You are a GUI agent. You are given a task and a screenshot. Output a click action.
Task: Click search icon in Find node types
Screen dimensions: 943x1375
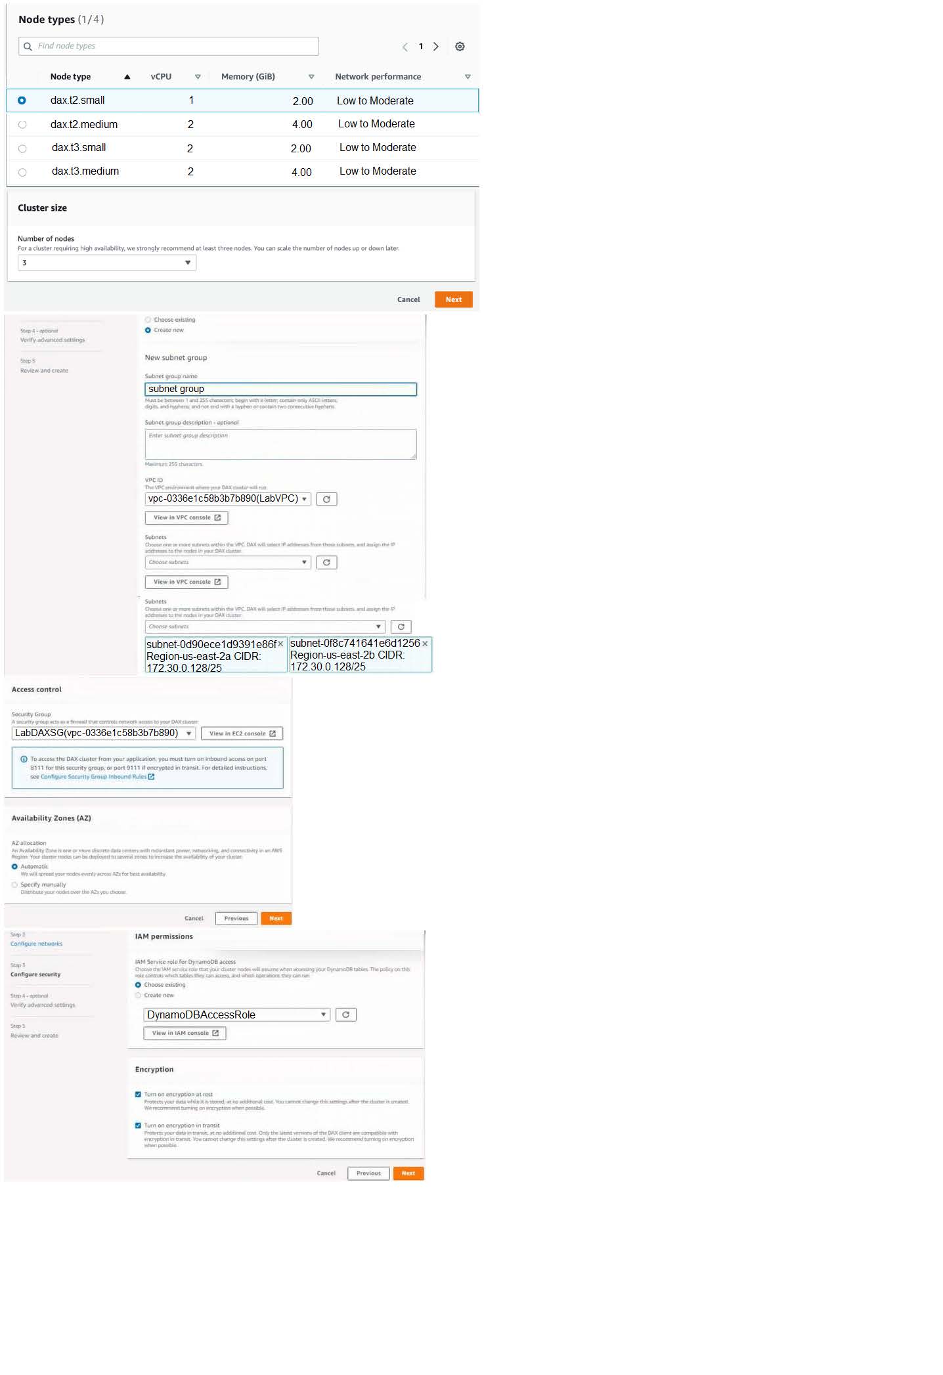(x=28, y=46)
